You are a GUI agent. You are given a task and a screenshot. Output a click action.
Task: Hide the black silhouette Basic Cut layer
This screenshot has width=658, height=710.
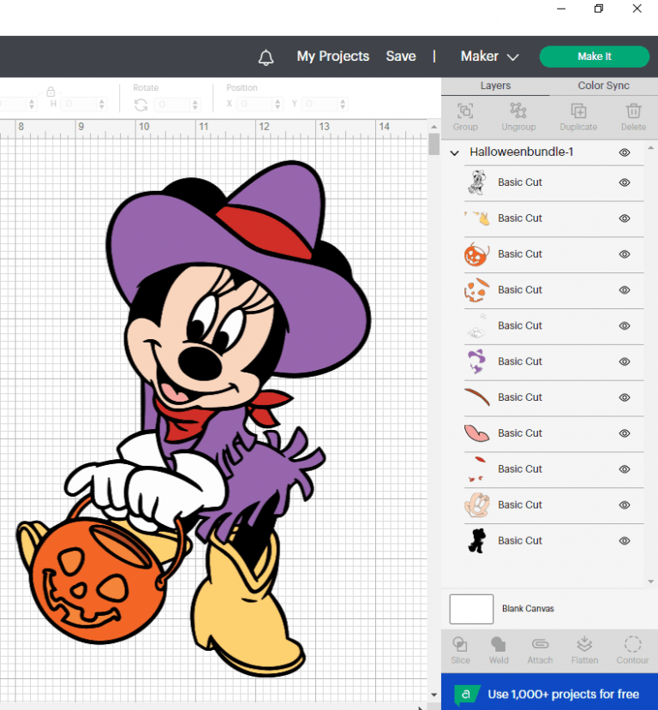coord(625,540)
